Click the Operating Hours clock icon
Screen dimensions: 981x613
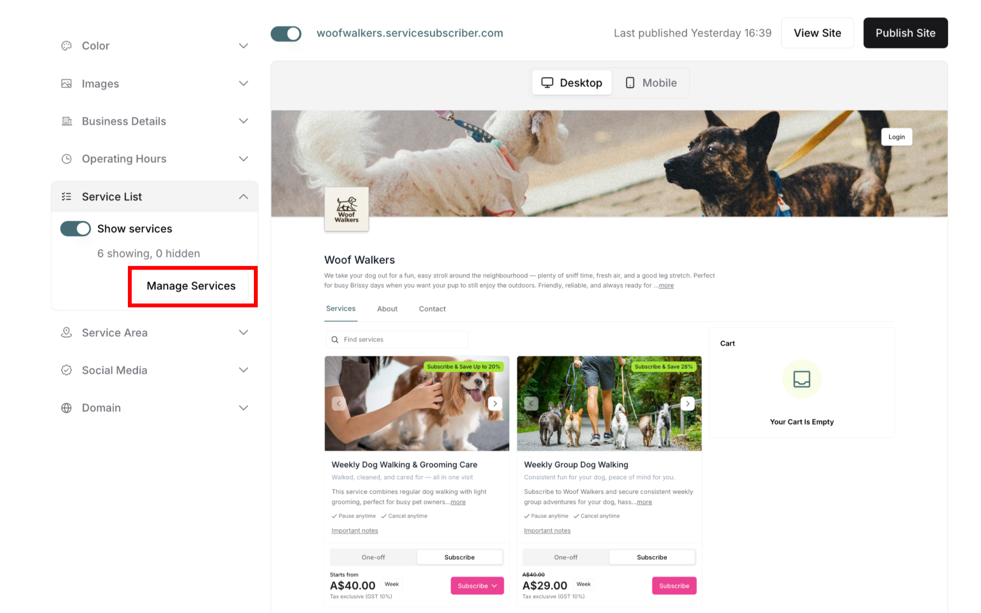coord(67,159)
